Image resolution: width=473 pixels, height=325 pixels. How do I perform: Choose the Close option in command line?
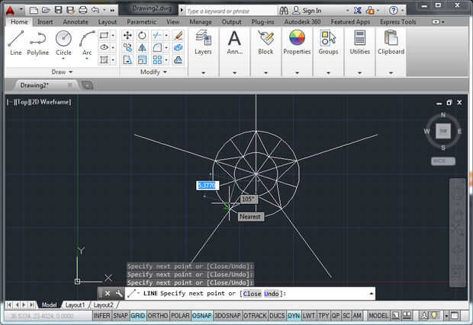pyautogui.click(x=252, y=293)
